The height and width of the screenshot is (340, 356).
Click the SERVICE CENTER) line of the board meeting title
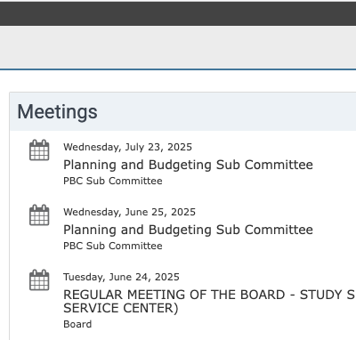121,308
